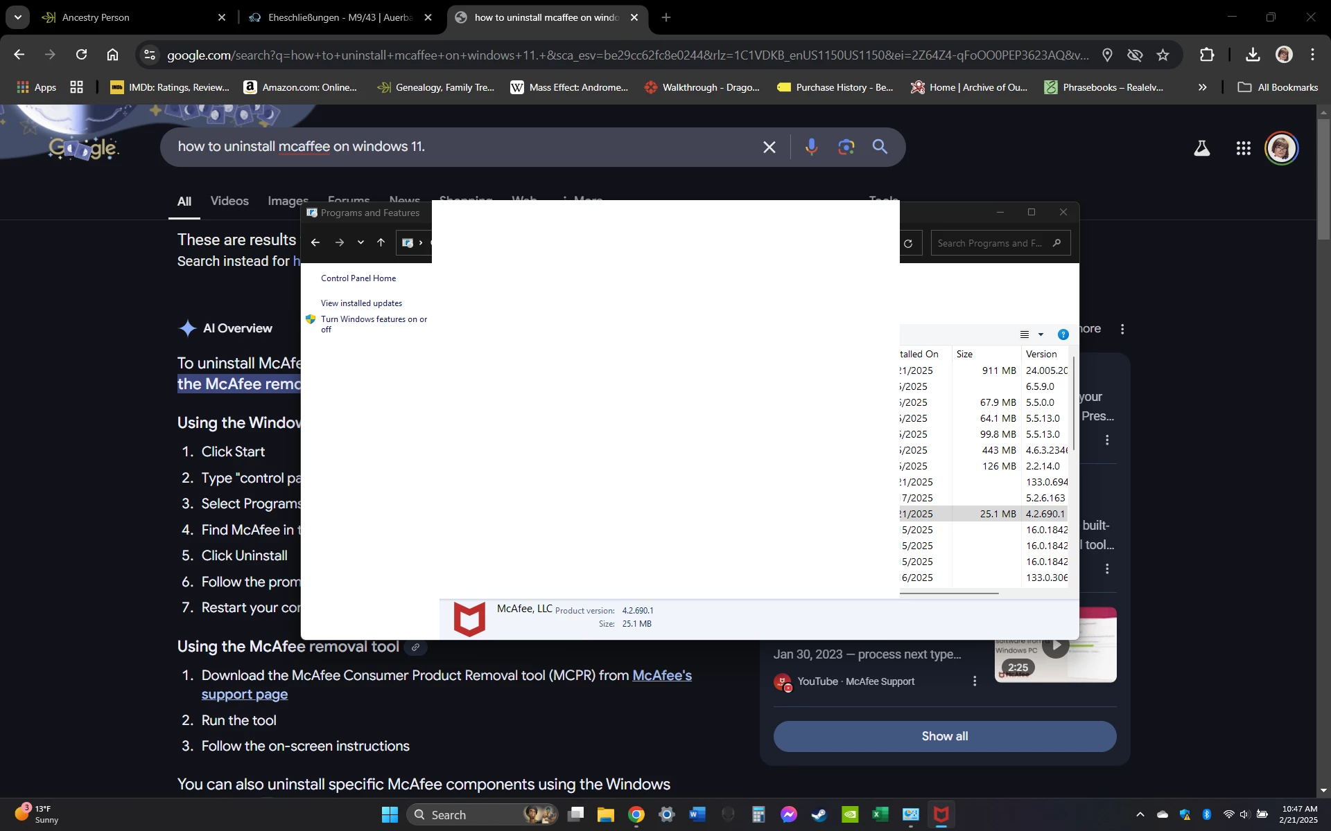Open Google Lens image search icon

point(846,147)
